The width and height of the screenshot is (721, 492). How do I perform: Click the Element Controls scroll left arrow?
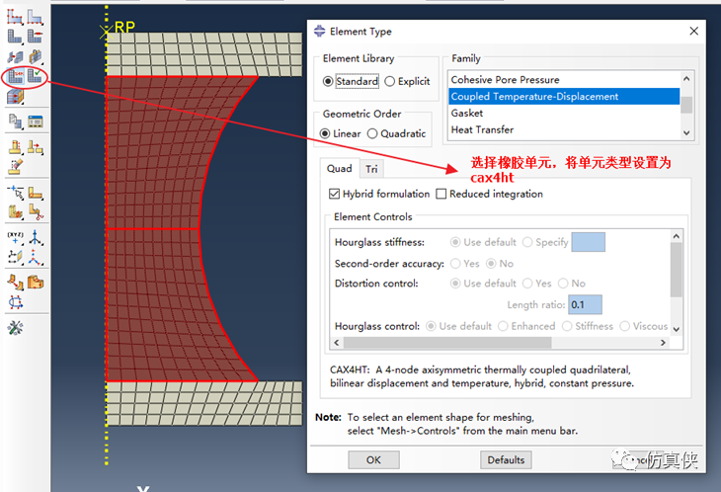click(x=337, y=343)
